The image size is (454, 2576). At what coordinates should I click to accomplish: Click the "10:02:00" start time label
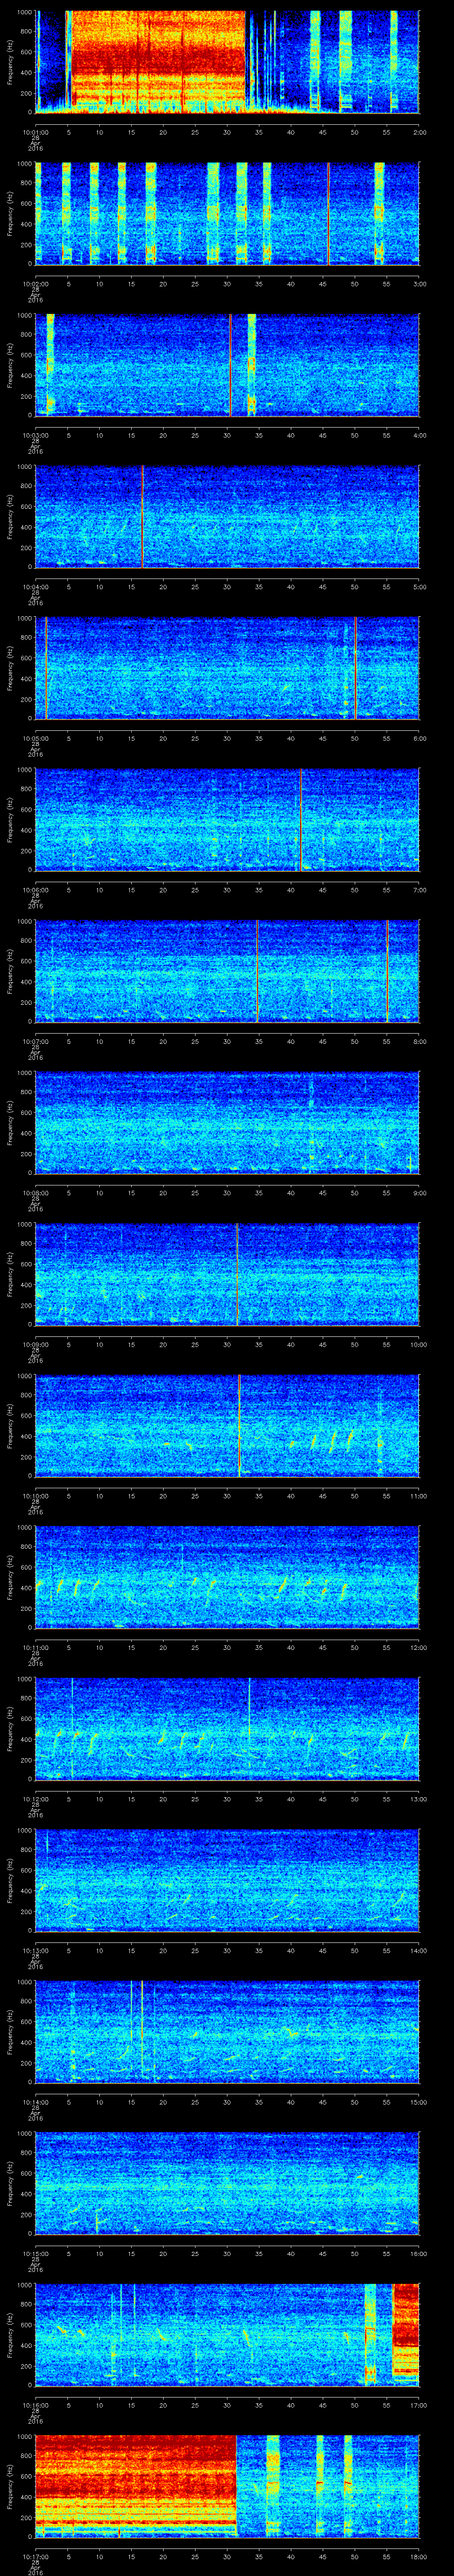35,284
